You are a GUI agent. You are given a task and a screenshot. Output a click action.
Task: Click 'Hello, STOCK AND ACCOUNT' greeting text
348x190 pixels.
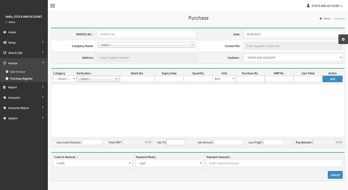24,17
